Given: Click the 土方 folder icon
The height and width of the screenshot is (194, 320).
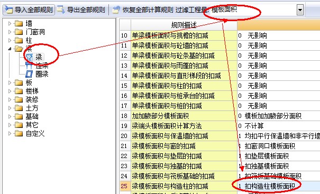Looking at the screenshot, I should [19, 108].
